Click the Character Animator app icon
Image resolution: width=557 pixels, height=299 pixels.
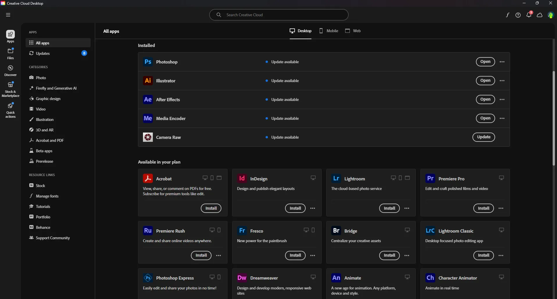(x=430, y=278)
